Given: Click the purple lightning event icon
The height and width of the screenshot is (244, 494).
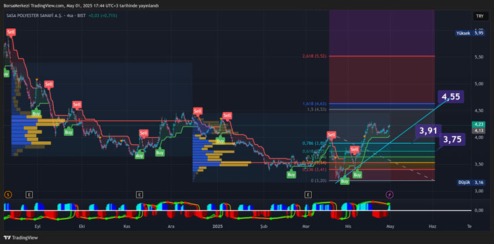Looking at the screenshot, I should click(390, 194).
